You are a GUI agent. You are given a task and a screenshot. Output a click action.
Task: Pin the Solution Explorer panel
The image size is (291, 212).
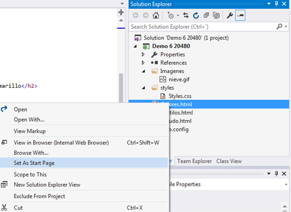click(x=276, y=4)
